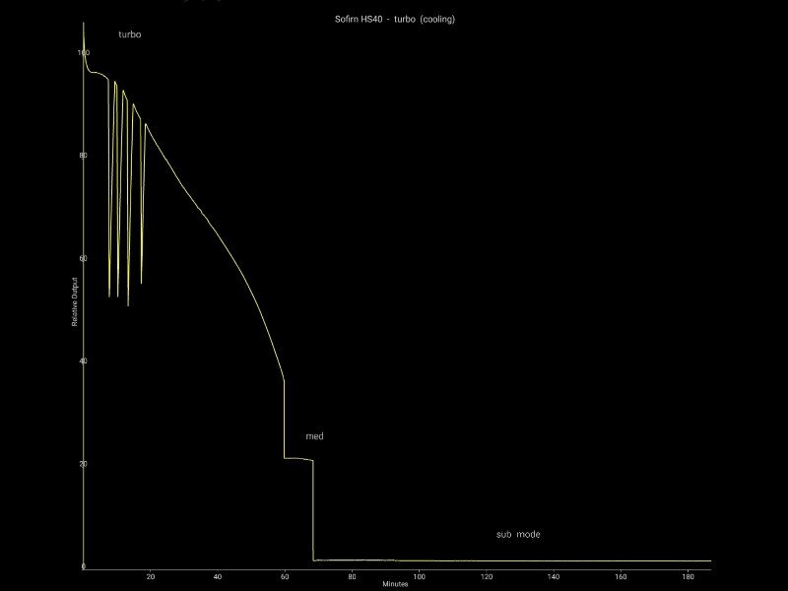Viewport: 788px width, 591px height.
Task: Click the "100" tick label on the Minutes axis
Action: pos(419,576)
